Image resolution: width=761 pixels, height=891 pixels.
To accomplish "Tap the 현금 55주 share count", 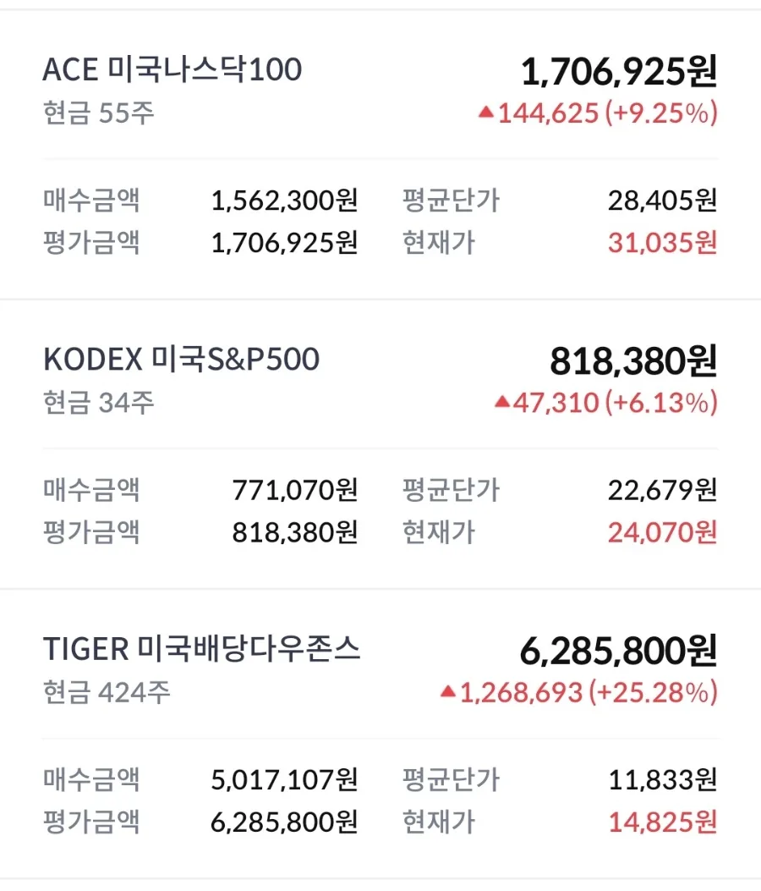I will (x=99, y=113).
